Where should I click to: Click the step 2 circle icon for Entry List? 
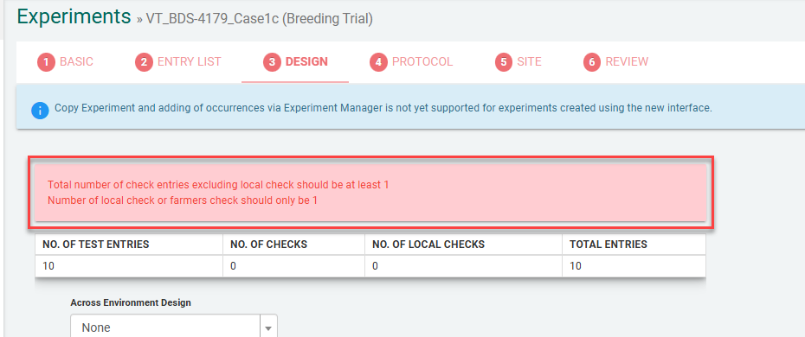145,62
